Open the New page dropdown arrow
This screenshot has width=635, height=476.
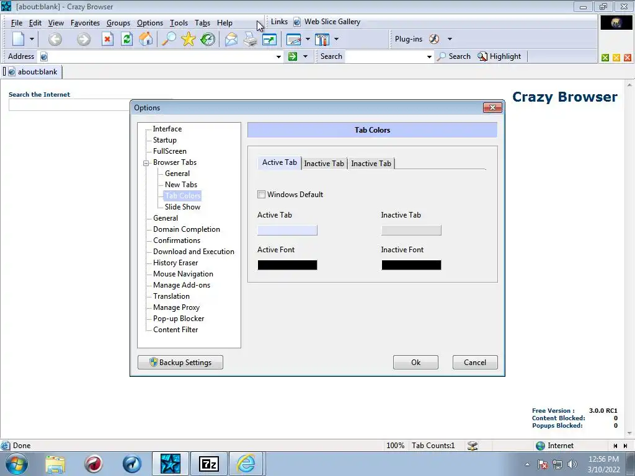pos(32,39)
